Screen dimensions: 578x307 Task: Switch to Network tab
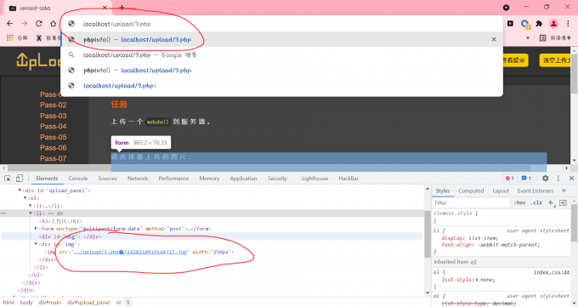pyautogui.click(x=138, y=179)
